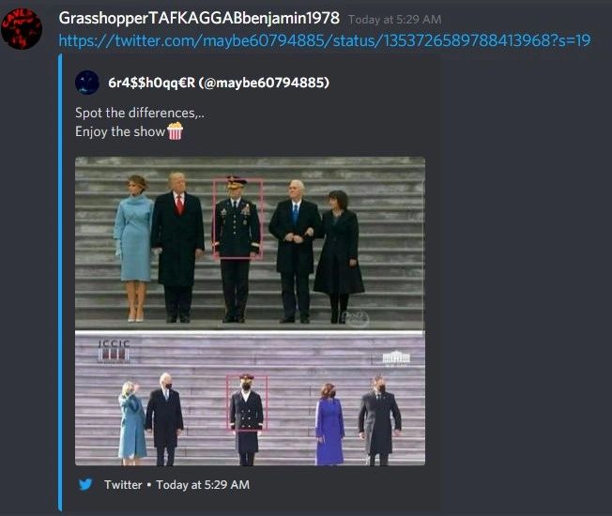Click the red-boxed officer in the lower photo
This screenshot has height=516, width=612.
[x=247, y=402]
